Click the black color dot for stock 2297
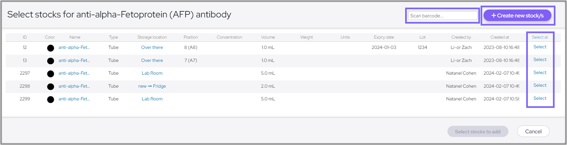The image size is (567, 145). tap(50, 74)
